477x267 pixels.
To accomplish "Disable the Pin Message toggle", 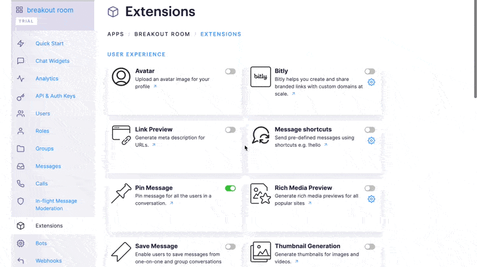I will (x=230, y=189).
